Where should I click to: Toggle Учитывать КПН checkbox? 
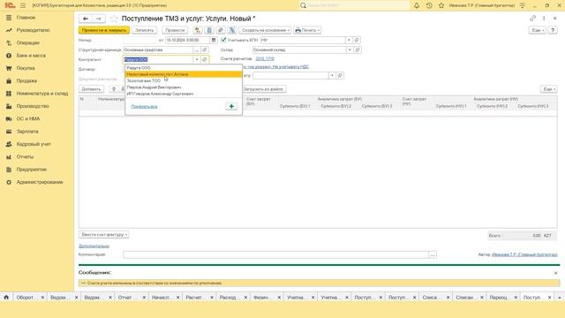pos(223,40)
